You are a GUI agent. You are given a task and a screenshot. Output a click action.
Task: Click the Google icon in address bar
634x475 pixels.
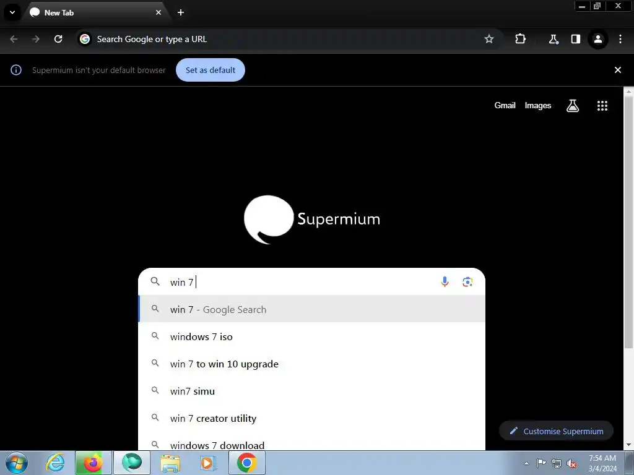pyautogui.click(x=85, y=39)
